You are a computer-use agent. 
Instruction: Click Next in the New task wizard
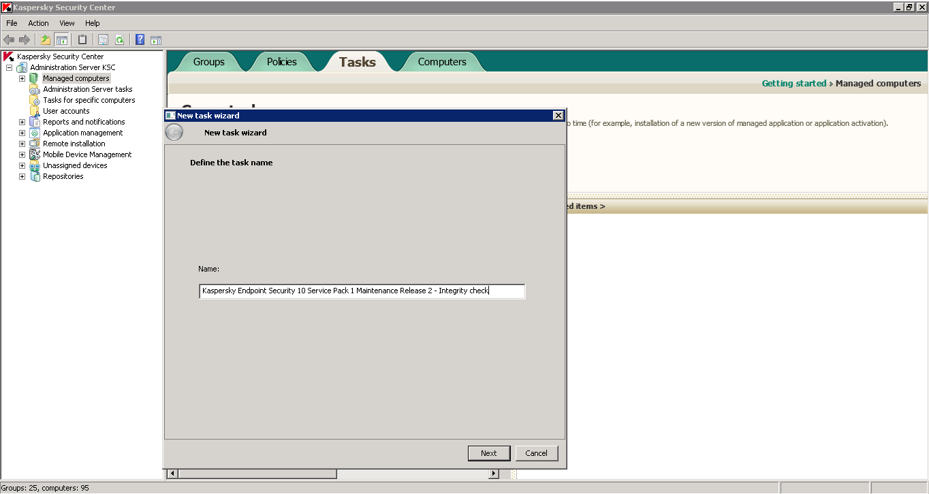(x=488, y=453)
